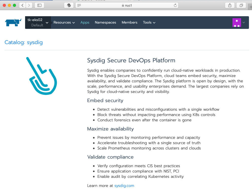Click 'Block threats without impacting performance' bullet
Image resolution: width=252 pixels, height=192 pixels.
click(156, 115)
